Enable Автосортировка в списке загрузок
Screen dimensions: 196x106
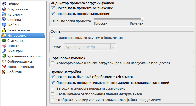52,63
